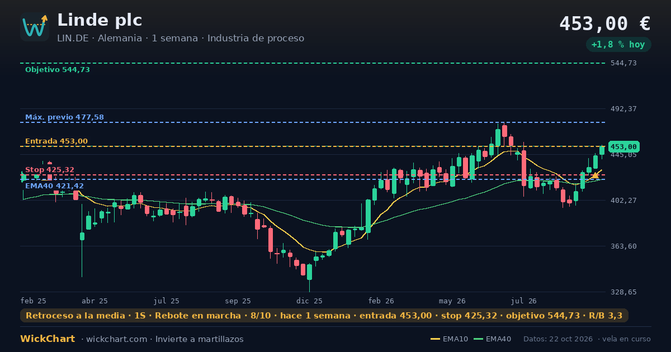
Task: Click the 402,27 price axis value
Action: click(624, 201)
